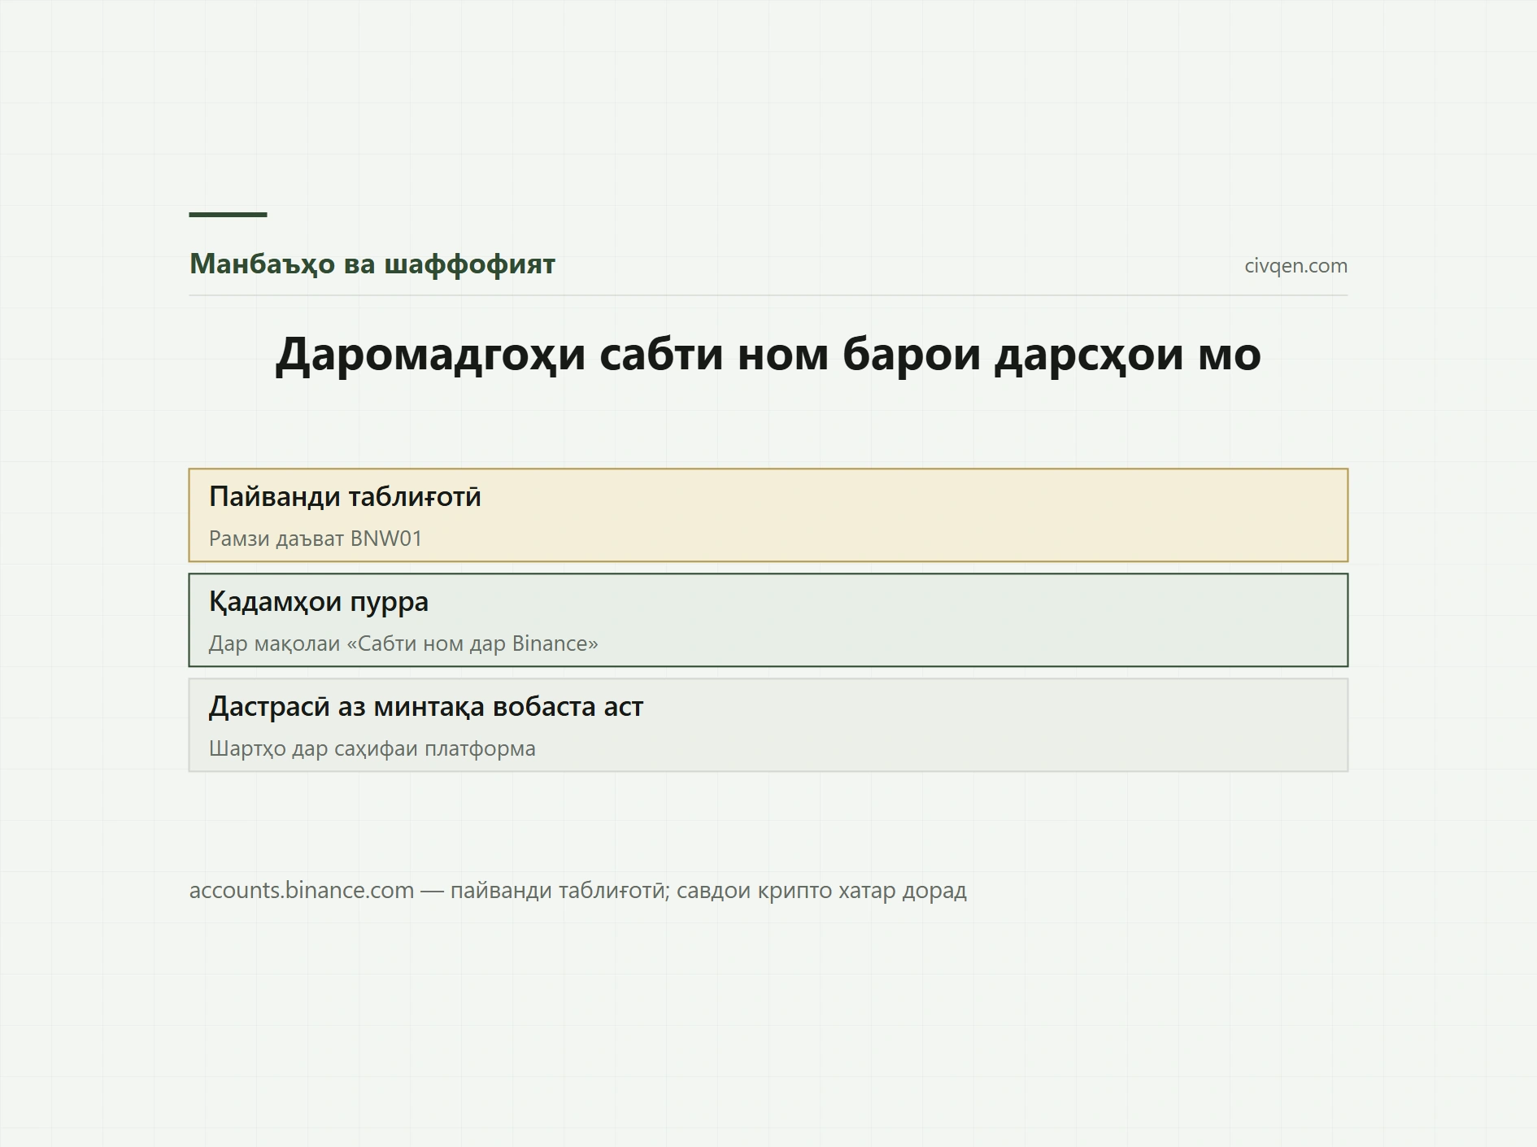
Task: Select the 'Манбаъҳо ва шаффофият' section heading
Action: (x=372, y=264)
